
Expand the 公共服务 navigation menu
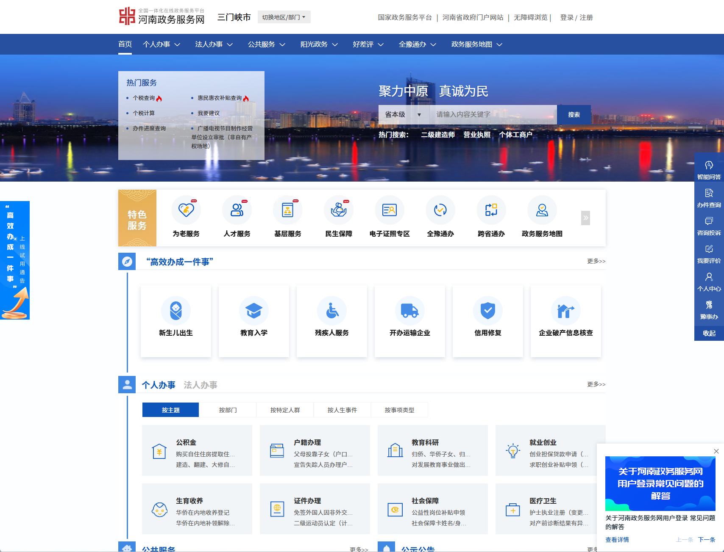[x=267, y=44]
